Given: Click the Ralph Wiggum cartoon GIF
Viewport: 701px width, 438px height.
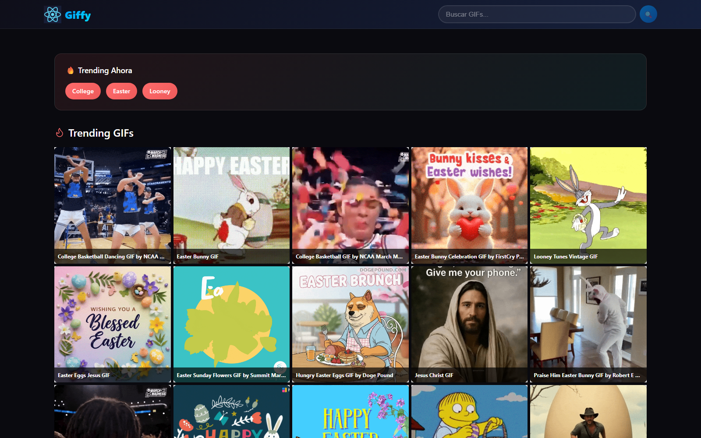Looking at the screenshot, I should click(x=469, y=412).
